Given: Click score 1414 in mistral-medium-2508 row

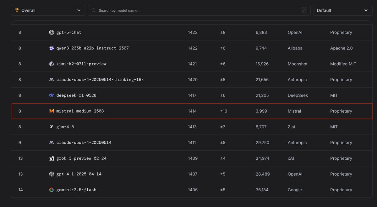Looking at the screenshot, I should pos(192,111).
